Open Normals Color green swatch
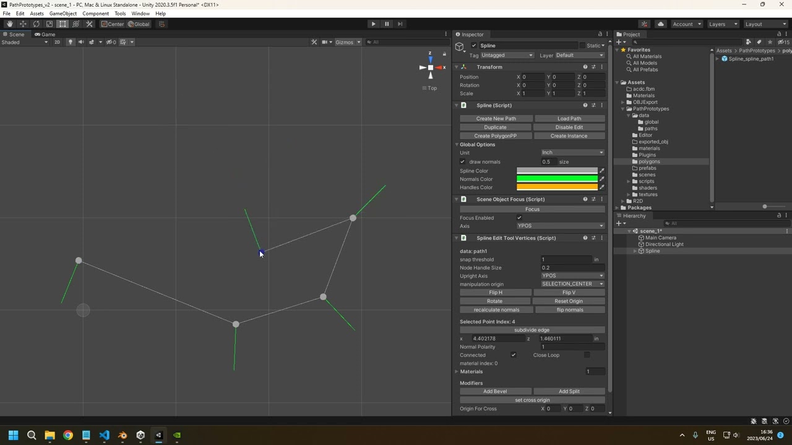This screenshot has height=445, width=792. [x=557, y=179]
